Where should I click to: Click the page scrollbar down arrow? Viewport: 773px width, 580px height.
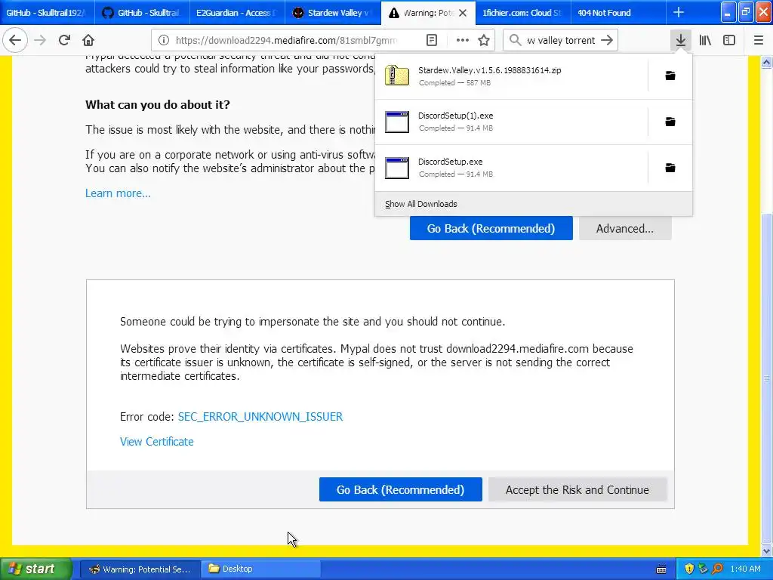click(x=767, y=551)
